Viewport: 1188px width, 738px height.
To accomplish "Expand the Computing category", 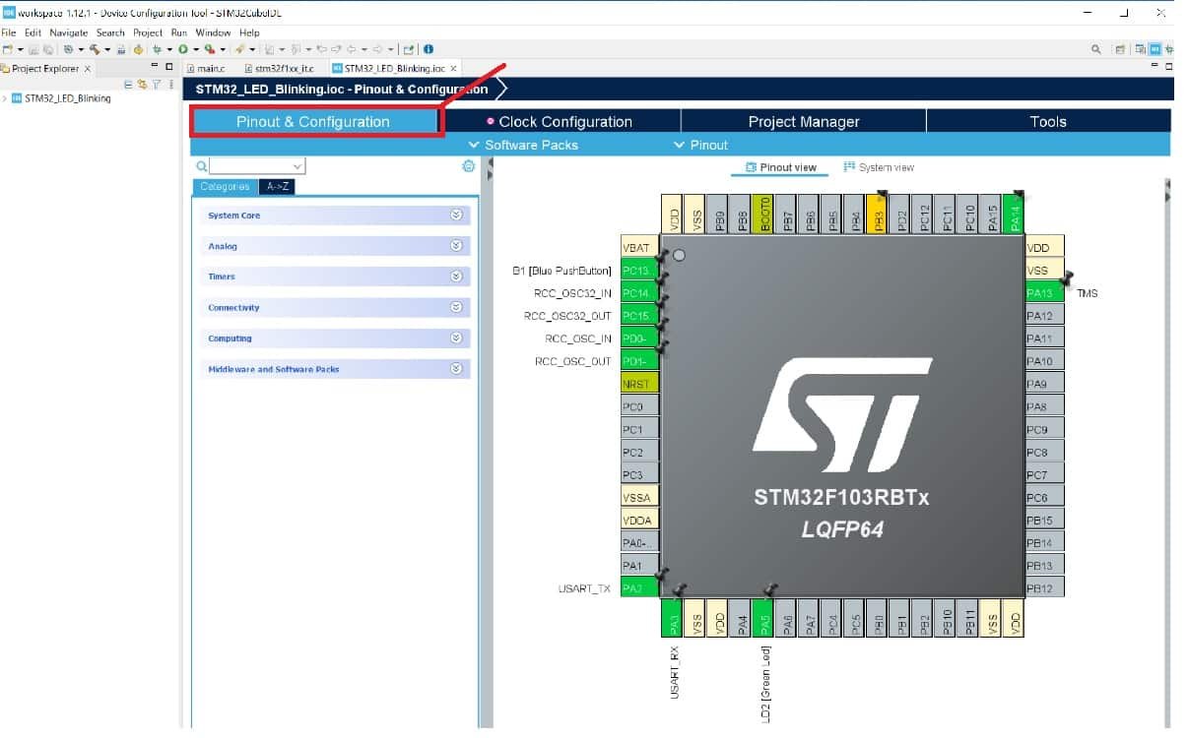I will [x=335, y=338].
